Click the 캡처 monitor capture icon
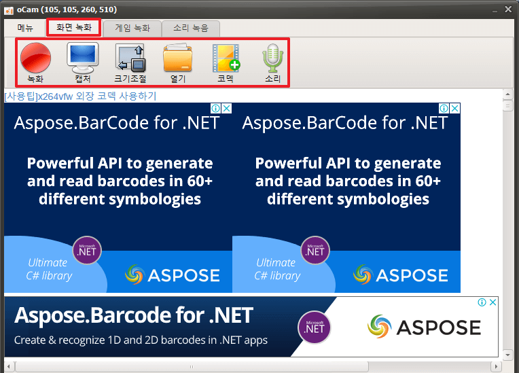Screen dimensions: 519x373 coord(83,63)
